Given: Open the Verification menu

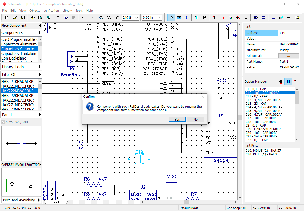Looking at the screenshot, I should pyautogui.click(x=51, y=11).
